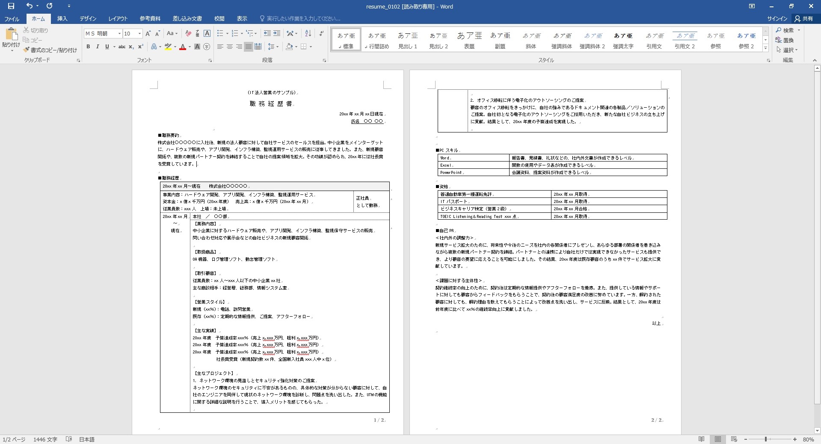The width and height of the screenshot is (821, 444).
Task: Expand the font size dropdown
Action: [139, 33]
